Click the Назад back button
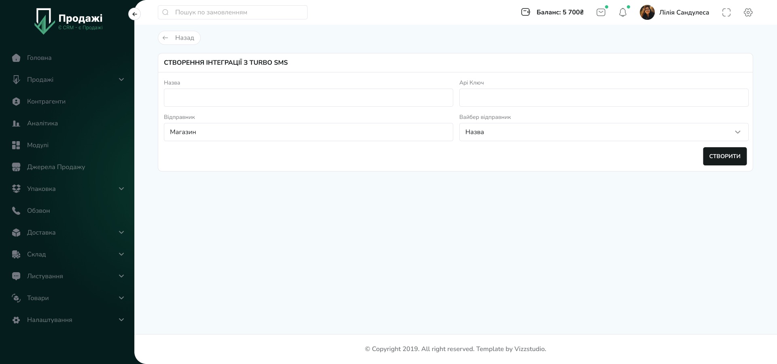 [179, 38]
